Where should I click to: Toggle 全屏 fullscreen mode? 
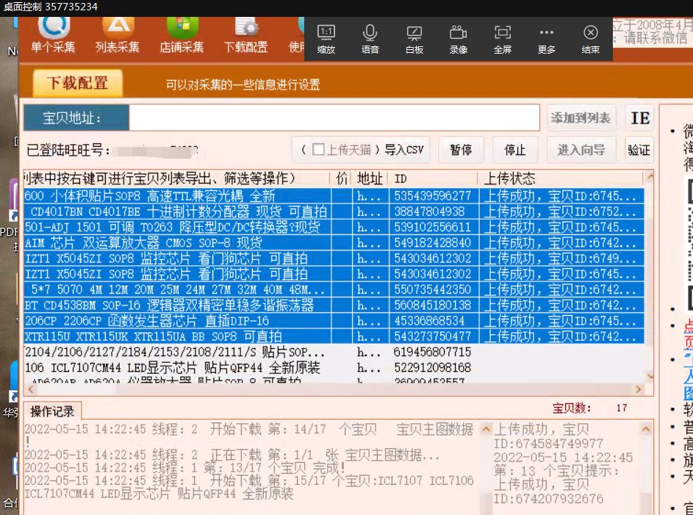tap(502, 37)
